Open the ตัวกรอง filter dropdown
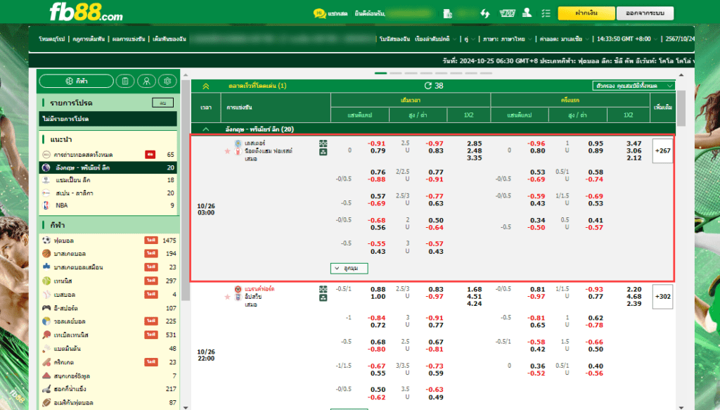The width and height of the screenshot is (720, 410). pyautogui.click(x=634, y=86)
